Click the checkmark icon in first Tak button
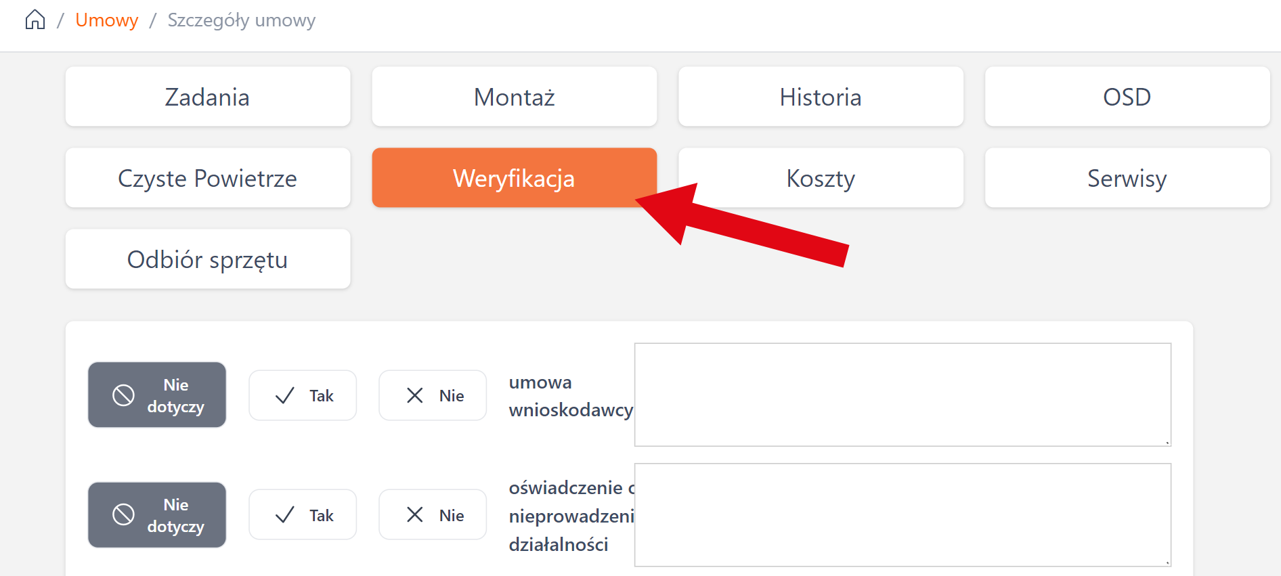1281x576 pixels. pyautogui.click(x=285, y=395)
